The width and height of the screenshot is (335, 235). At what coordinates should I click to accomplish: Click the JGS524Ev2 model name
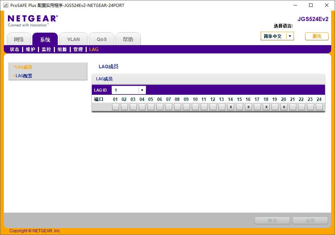tap(313, 19)
